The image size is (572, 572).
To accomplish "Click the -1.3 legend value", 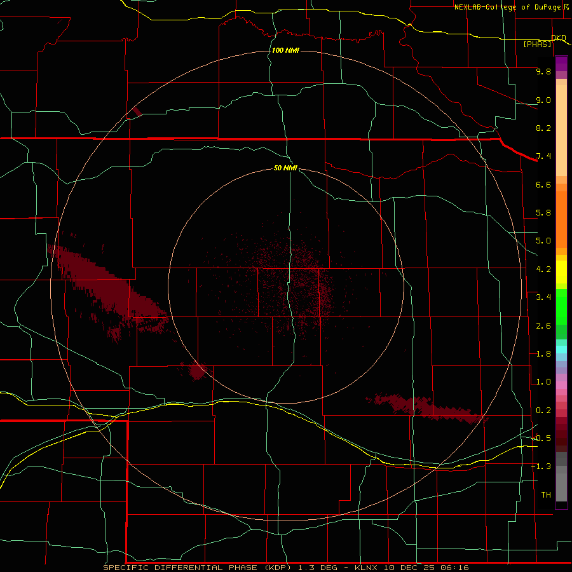I will click(541, 466).
